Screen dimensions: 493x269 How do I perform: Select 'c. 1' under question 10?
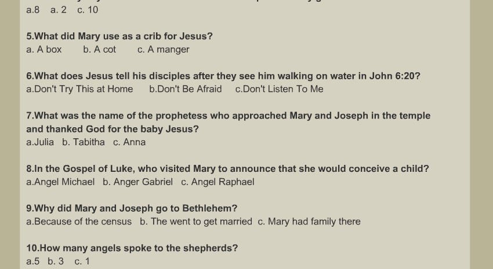82,261
